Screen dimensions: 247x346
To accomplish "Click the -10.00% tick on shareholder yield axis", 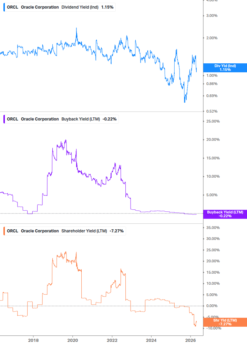I will tap(214, 328).
